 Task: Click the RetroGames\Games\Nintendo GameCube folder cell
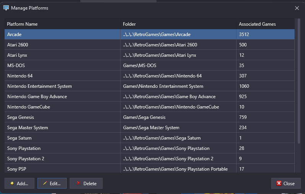(x=178, y=107)
